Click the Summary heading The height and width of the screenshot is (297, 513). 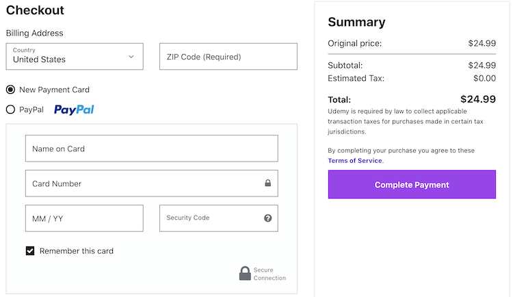(356, 22)
